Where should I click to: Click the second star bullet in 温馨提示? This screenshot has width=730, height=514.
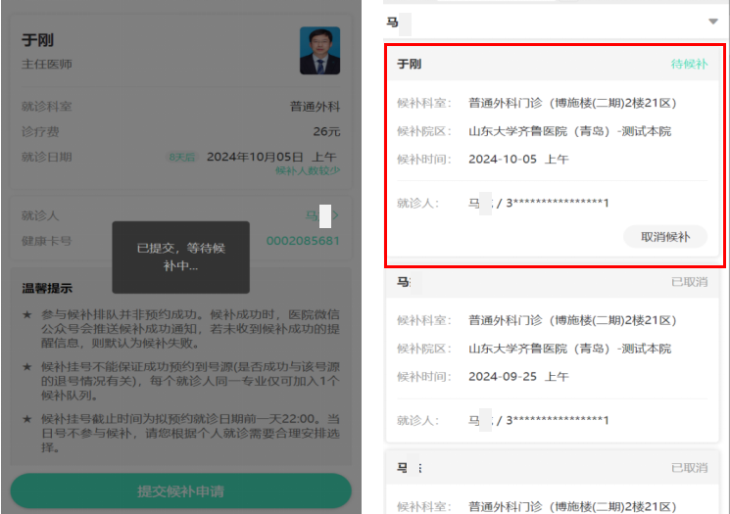(27, 366)
